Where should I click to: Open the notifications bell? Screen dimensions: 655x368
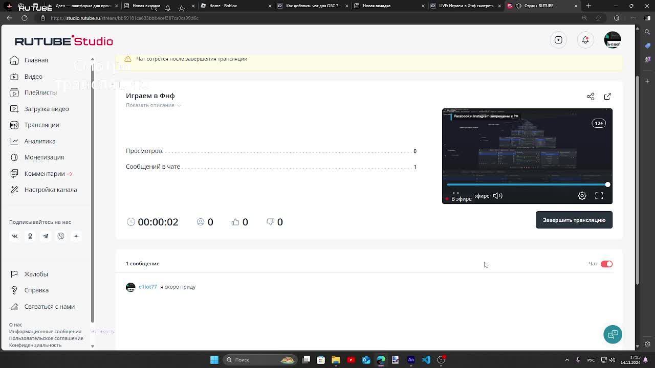click(585, 40)
